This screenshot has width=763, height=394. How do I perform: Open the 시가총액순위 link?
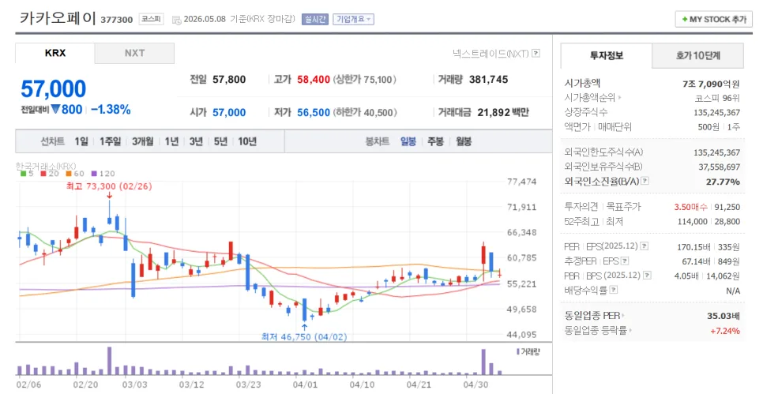[590, 98]
